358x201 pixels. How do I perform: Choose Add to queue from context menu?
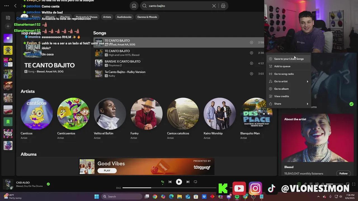pos(289,66)
